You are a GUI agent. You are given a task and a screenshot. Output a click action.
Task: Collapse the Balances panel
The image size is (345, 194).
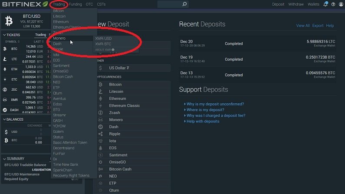click(4, 119)
